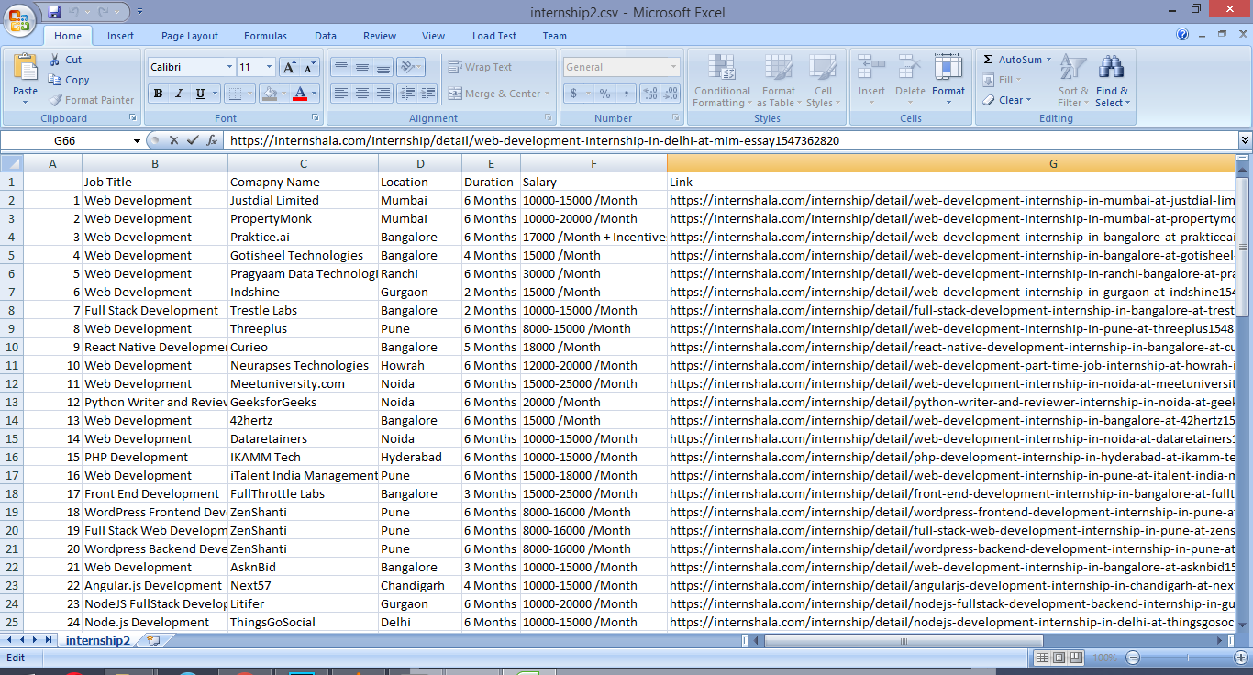The height and width of the screenshot is (675, 1253).
Task: Open Find & Select binoculars
Action: [1112, 80]
